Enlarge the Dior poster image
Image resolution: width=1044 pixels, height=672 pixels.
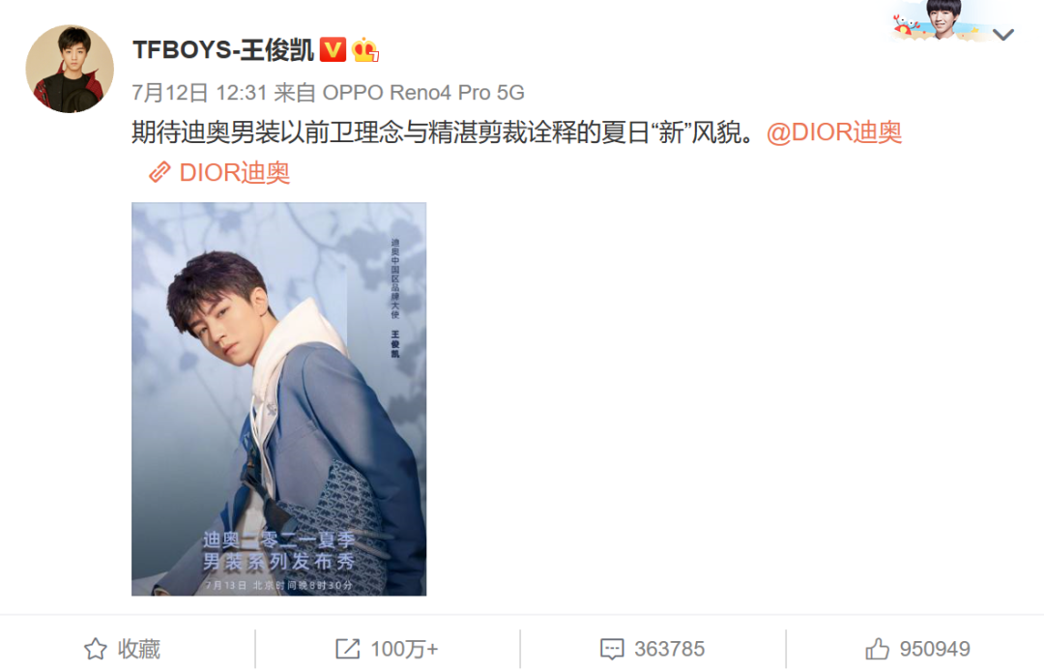[x=279, y=399]
